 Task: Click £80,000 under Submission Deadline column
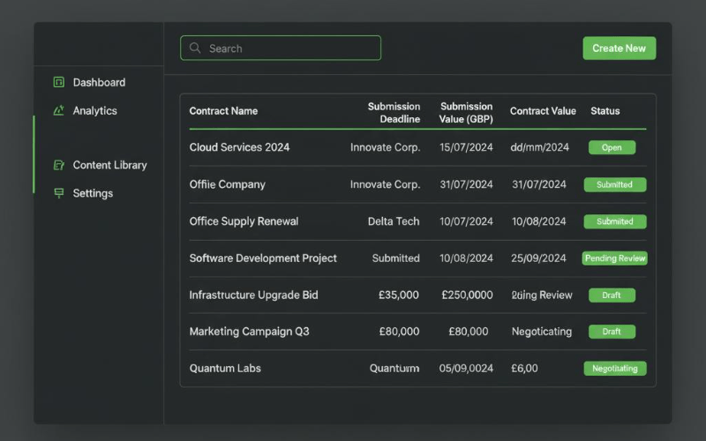399,332
